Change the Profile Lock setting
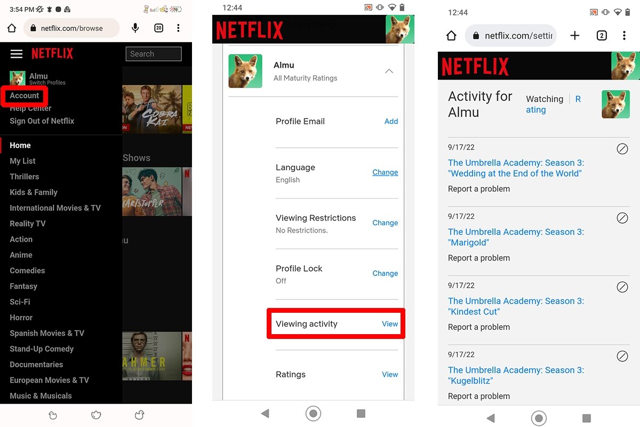This screenshot has height=427, width=640. (x=385, y=273)
